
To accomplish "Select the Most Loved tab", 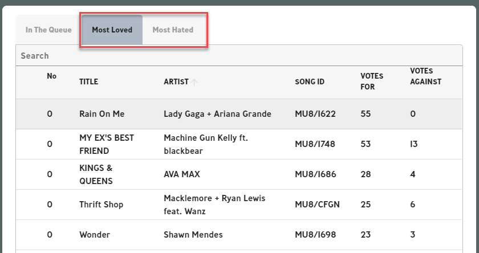I will coord(112,30).
